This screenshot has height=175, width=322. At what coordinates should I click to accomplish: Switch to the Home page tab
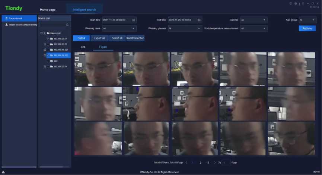(48, 9)
